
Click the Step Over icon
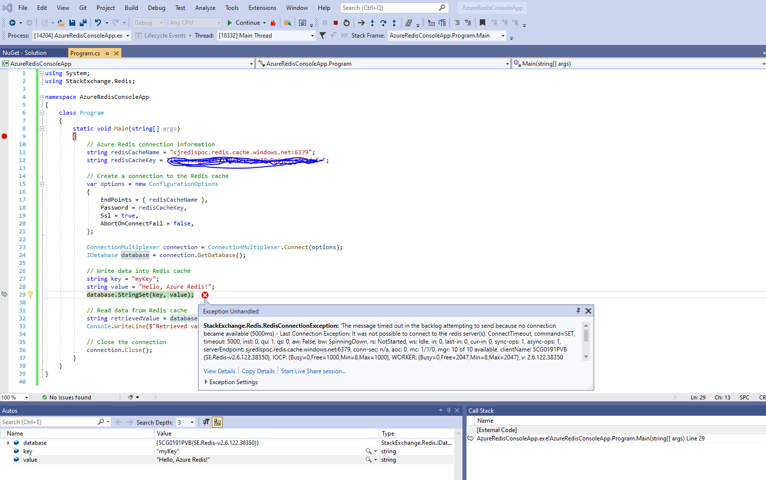pos(383,23)
